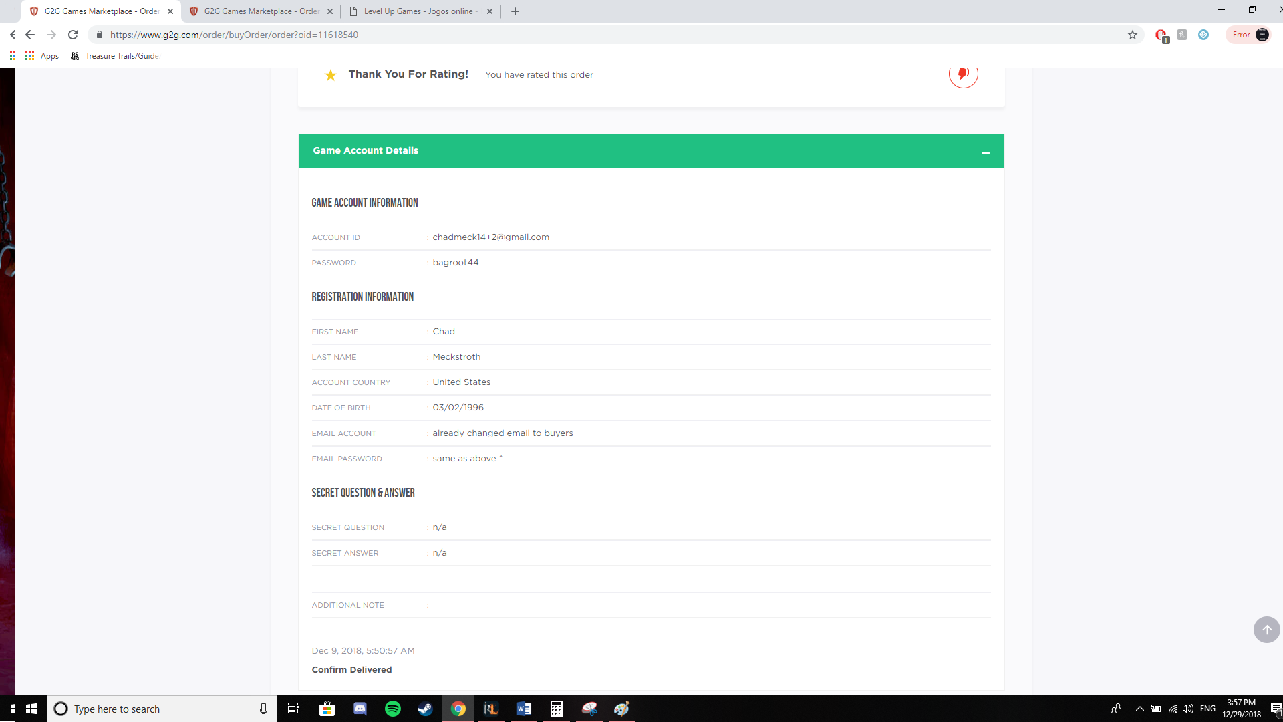The width and height of the screenshot is (1283, 722).
Task: Click the first name Chad value
Action: (444, 332)
